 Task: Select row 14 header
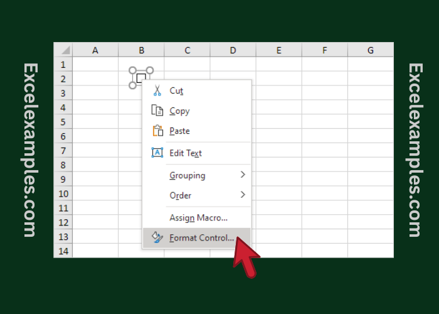click(63, 251)
